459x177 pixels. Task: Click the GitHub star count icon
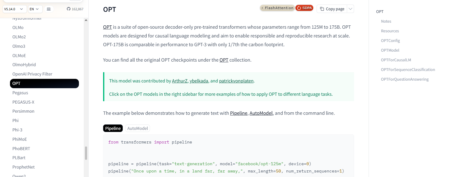pyautogui.click(x=68, y=9)
